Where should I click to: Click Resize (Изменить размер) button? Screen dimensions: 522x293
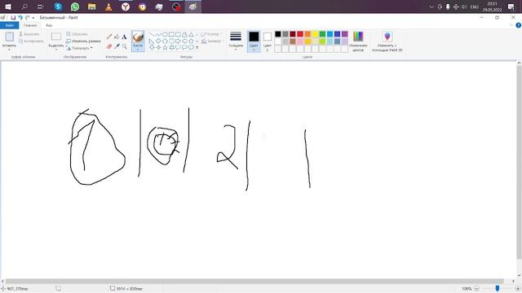83,42
